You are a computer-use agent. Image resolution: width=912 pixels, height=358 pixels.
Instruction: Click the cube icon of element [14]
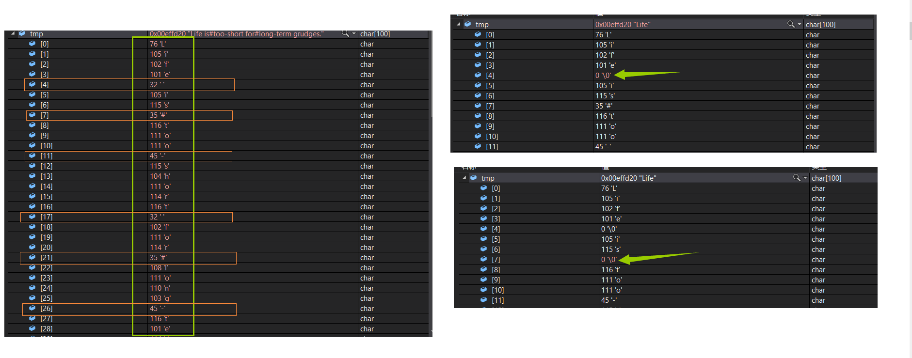point(32,186)
